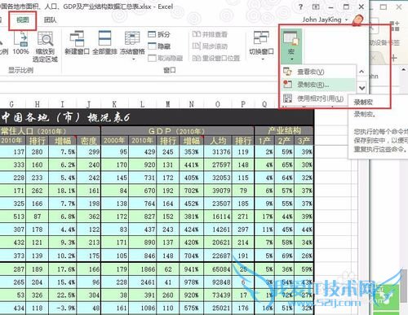Click Excel help question mark icon

[x=301, y=7]
